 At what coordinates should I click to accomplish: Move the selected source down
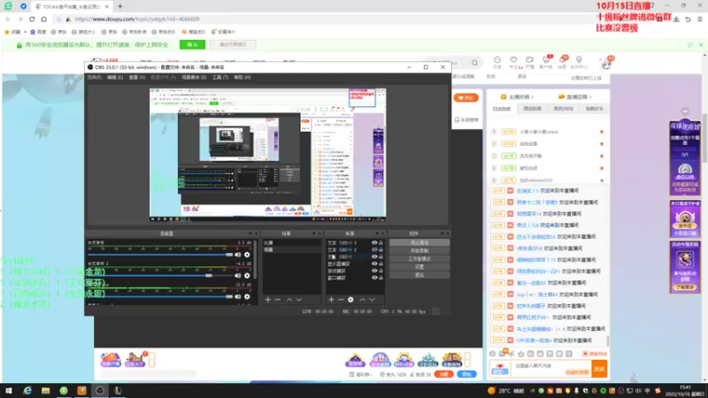[372, 300]
